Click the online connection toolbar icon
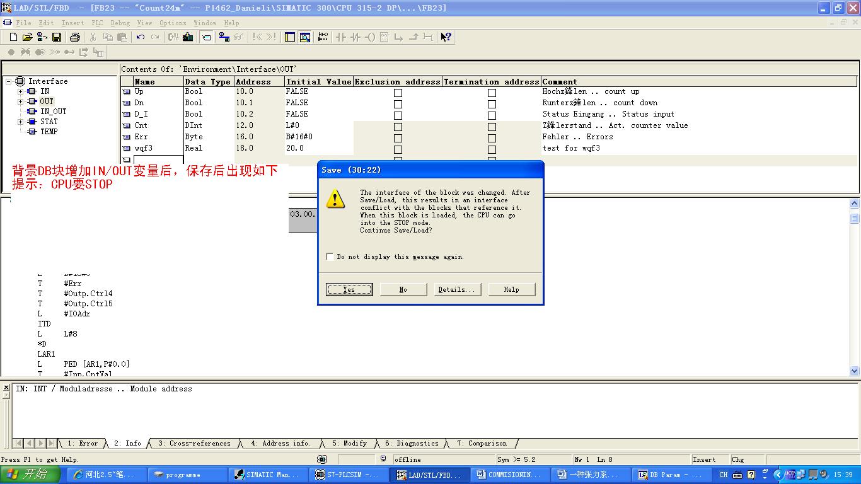The height and width of the screenshot is (484, 861). point(224,37)
